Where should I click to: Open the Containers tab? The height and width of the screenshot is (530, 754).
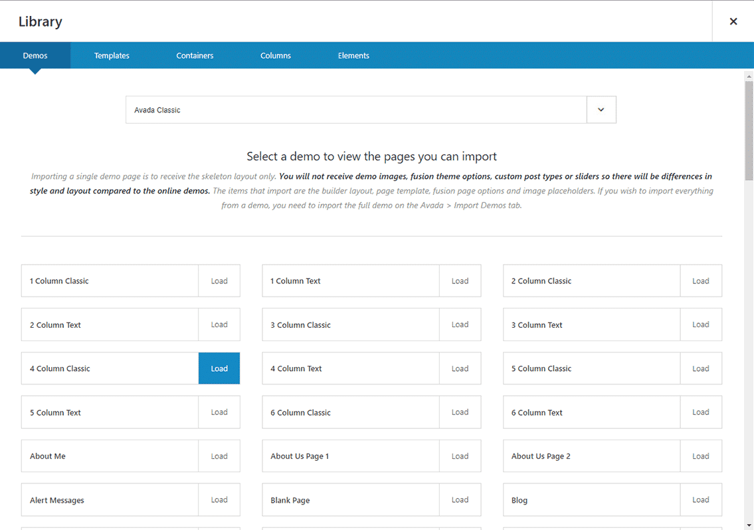pos(195,55)
